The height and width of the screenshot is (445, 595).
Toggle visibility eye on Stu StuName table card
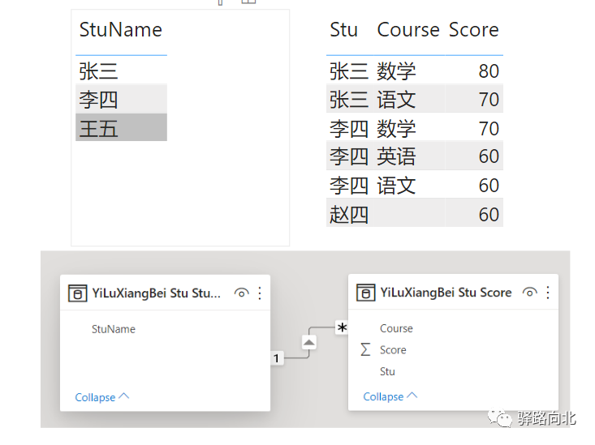click(x=241, y=293)
